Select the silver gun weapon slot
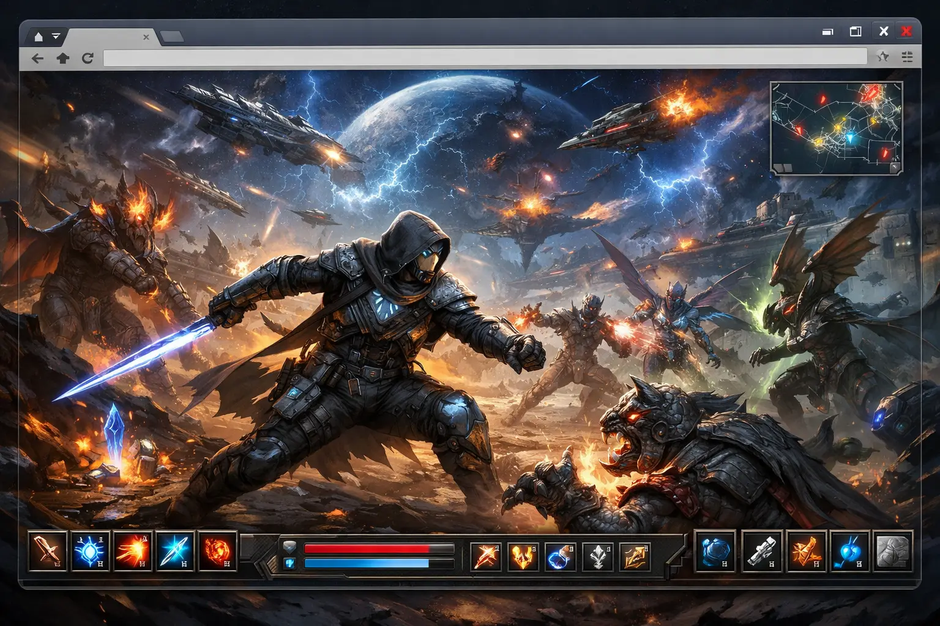This screenshot has height=626, width=940. tap(762, 551)
